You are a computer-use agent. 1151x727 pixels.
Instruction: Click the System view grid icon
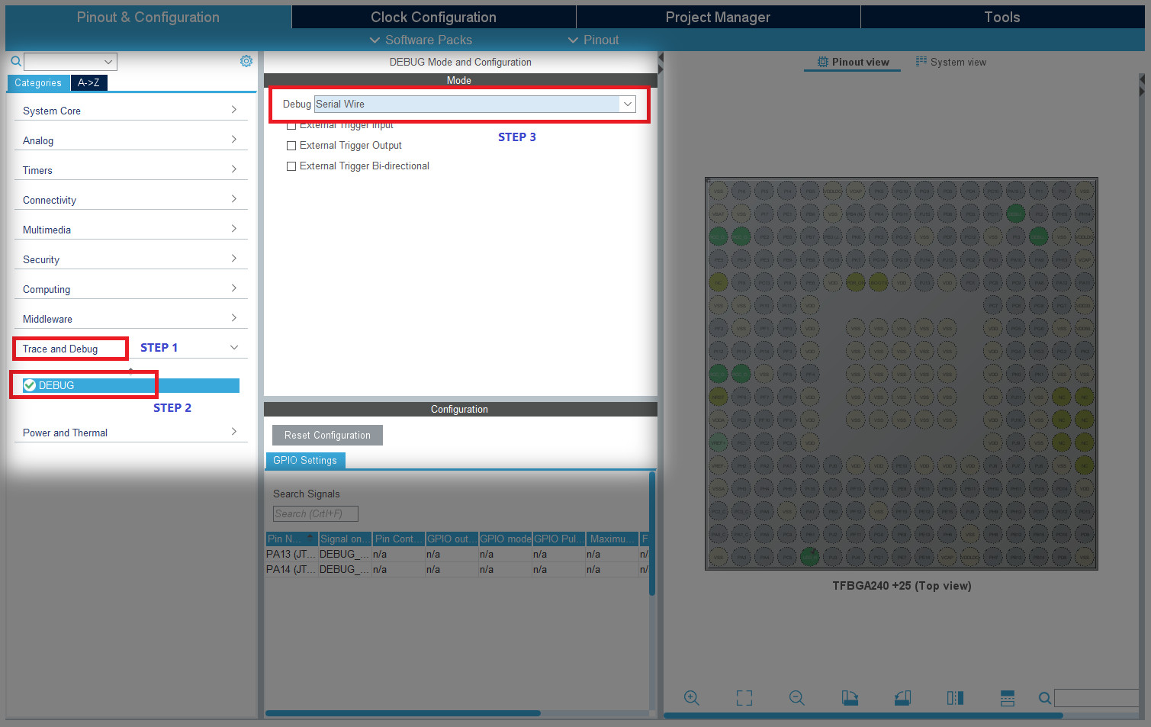(921, 62)
